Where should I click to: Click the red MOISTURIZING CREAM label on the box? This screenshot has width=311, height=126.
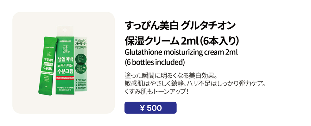65,77
